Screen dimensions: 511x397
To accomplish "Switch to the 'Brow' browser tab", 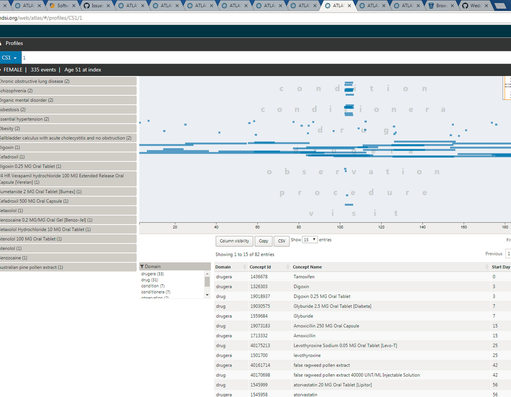I will pos(441,6).
